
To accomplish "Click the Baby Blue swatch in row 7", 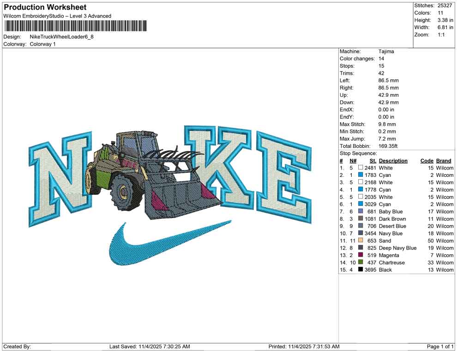I will coord(360,211).
